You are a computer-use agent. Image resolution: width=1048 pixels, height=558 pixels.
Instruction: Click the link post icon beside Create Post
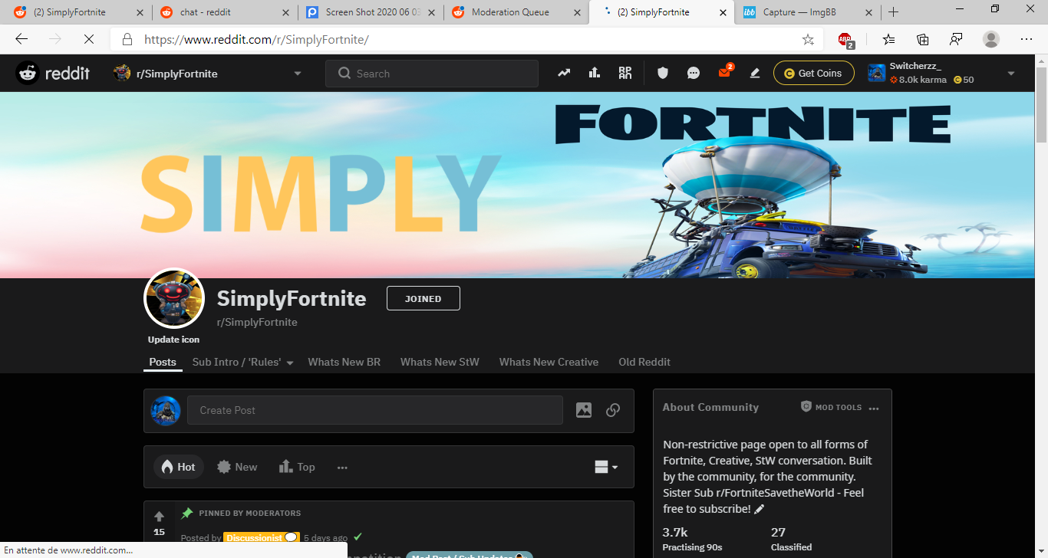click(613, 410)
